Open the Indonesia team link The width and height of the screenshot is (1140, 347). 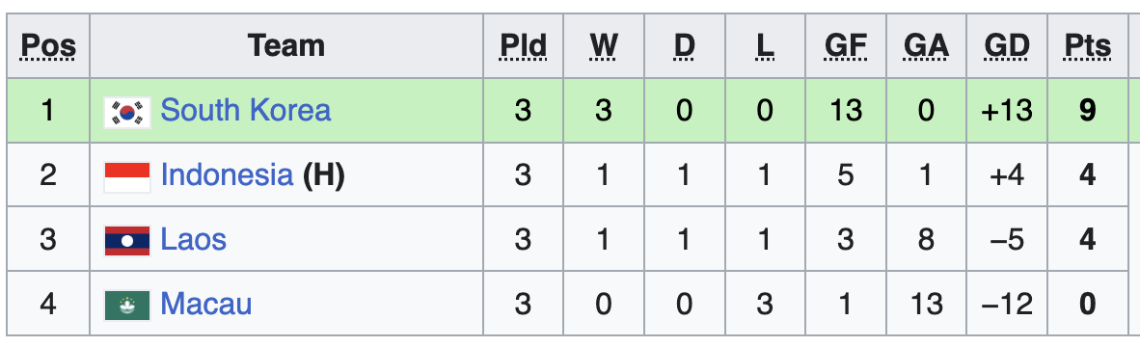pyautogui.click(x=227, y=175)
